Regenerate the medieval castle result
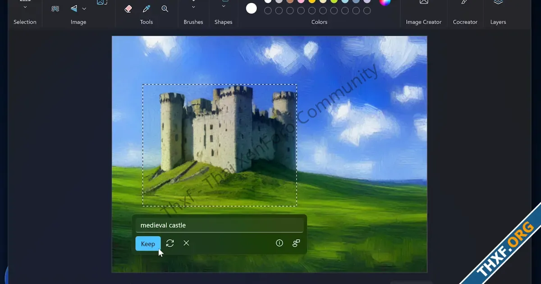Screen dimensions: 541x284 click(x=170, y=243)
